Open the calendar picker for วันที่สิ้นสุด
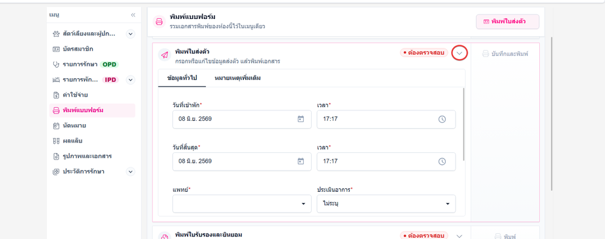The width and height of the screenshot is (605, 239). (301, 161)
